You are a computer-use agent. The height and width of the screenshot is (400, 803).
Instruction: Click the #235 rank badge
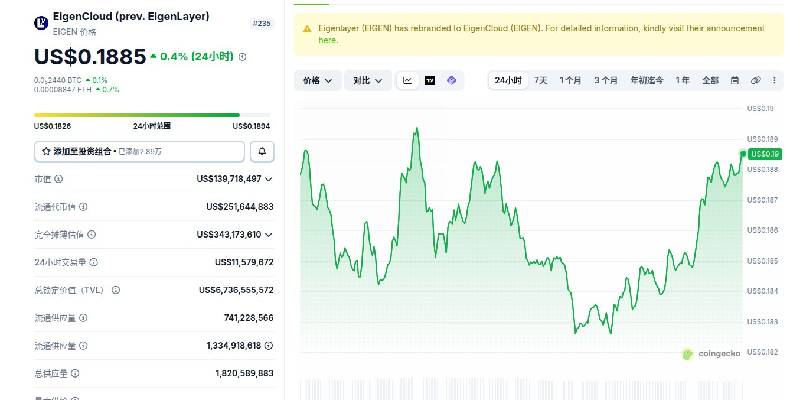262,24
